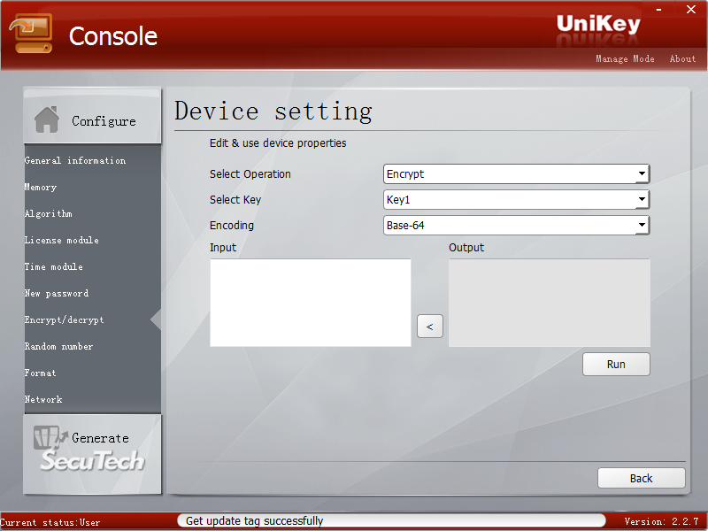The height and width of the screenshot is (531, 708).
Task: Click the Generate panel icon
Action: point(50,437)
